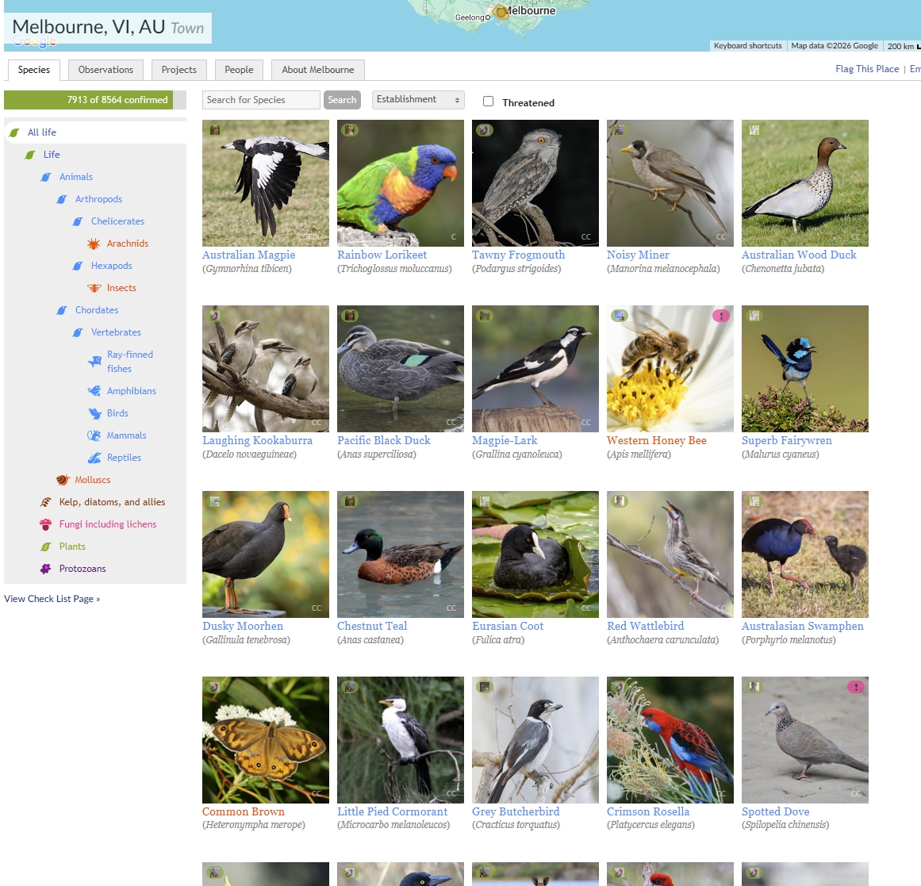
Task: Switch to the Observations tab
Action: (106, 70)
